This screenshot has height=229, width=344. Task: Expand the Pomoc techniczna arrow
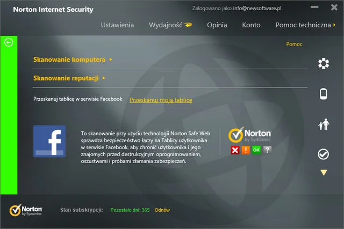334,25
